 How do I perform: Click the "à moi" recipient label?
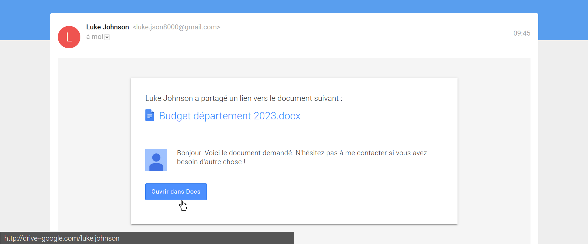[95, 37]
